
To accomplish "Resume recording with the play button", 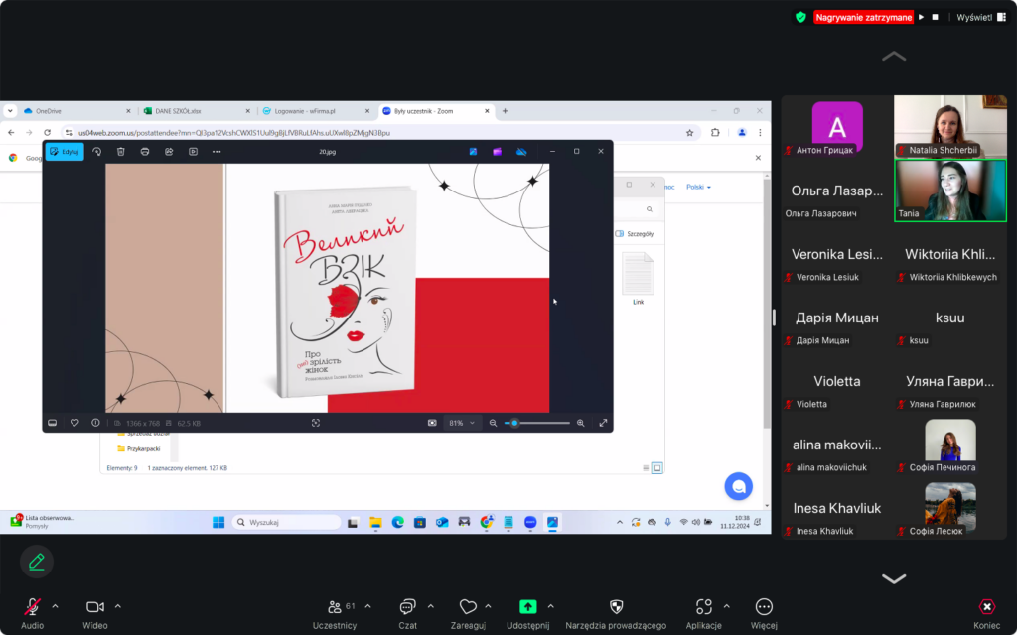I will (921, 17).
